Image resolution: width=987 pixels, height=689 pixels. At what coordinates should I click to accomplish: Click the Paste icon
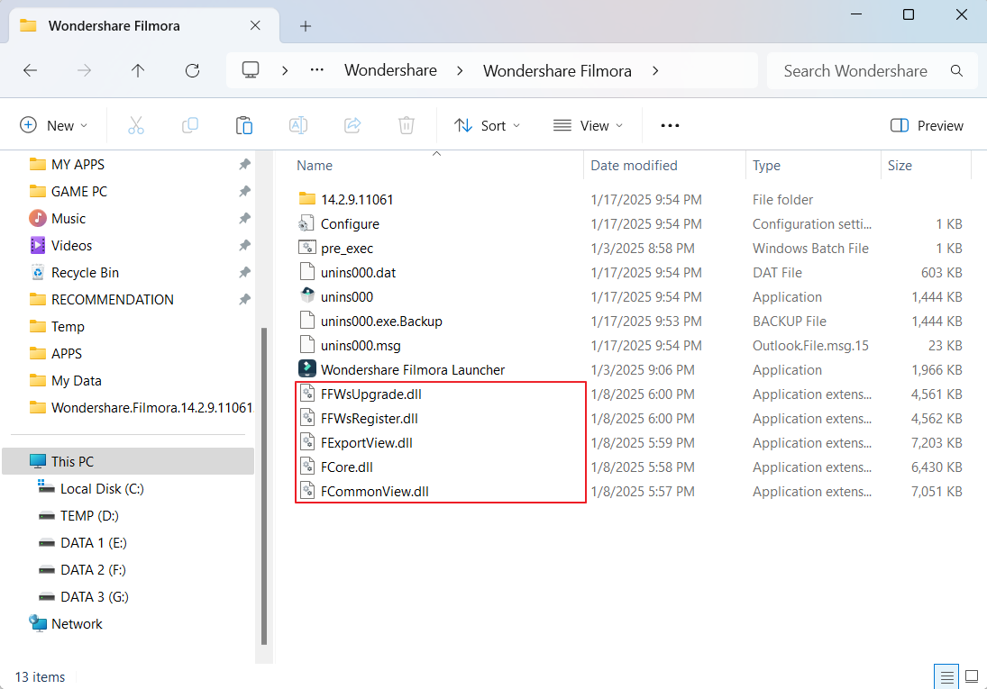[244, 125]
